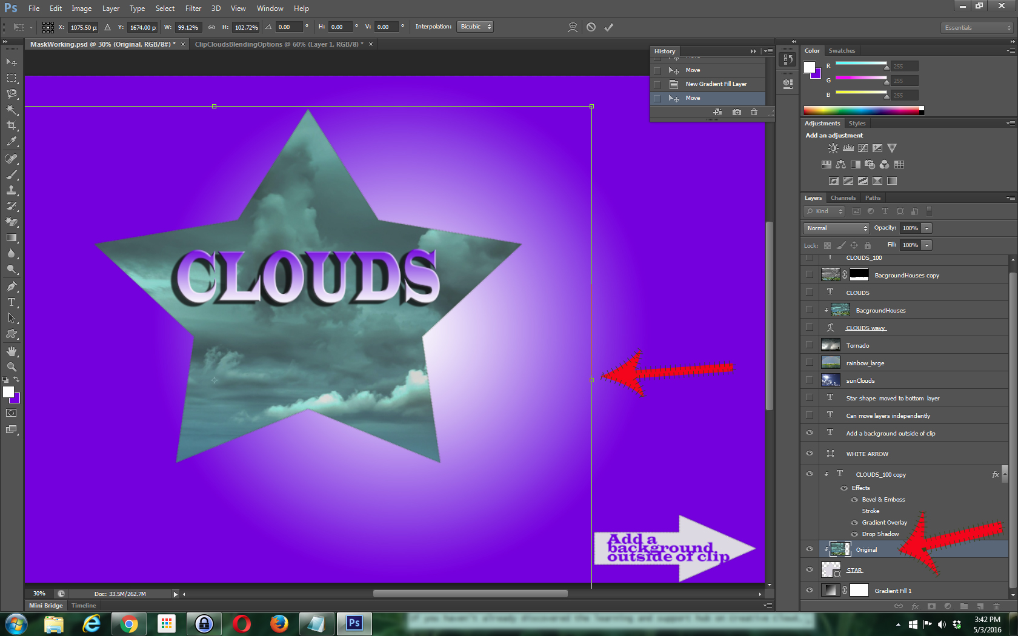Image resolution: width=1018 pixels, height=636 pixels.
Task: Switch to the Channels tab
Action: (x=843, y=198)
